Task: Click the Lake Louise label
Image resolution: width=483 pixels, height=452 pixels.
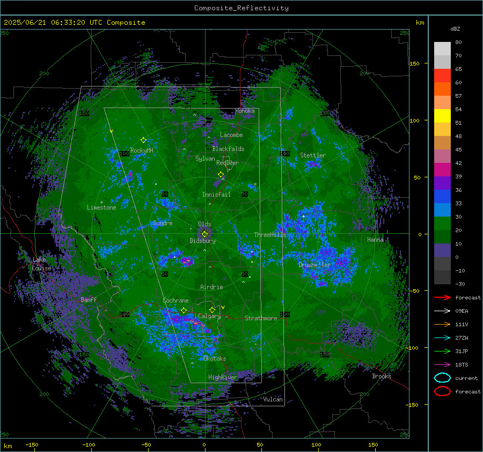Action: (x=41, y=264)
